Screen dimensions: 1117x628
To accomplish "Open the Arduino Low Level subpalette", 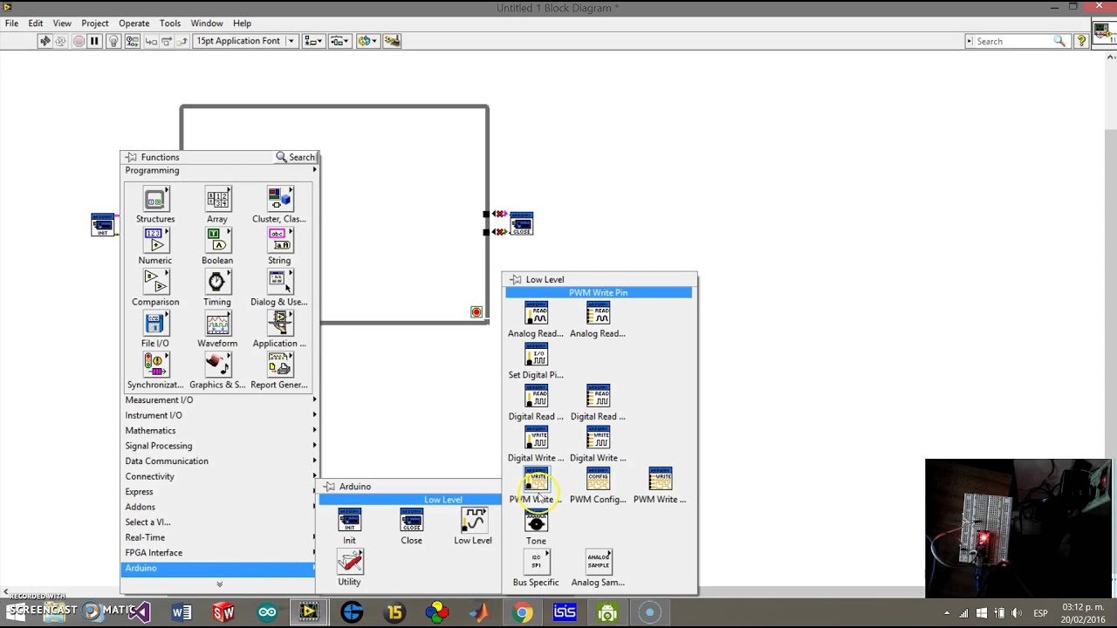I will click(473, 522).
